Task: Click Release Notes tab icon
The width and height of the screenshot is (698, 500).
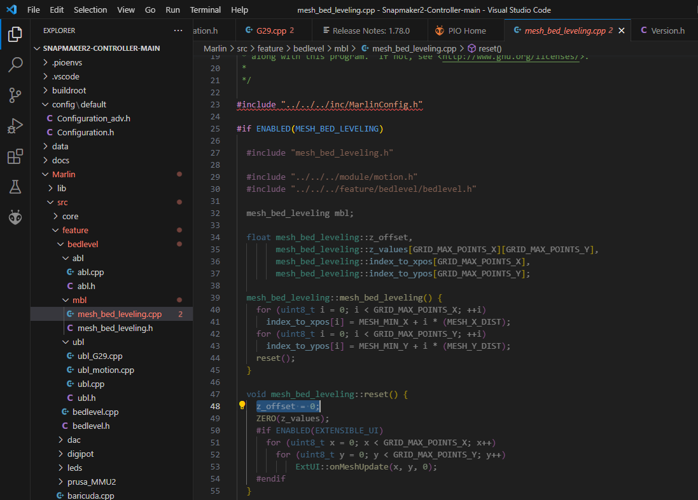Action: tap(326, 30)
